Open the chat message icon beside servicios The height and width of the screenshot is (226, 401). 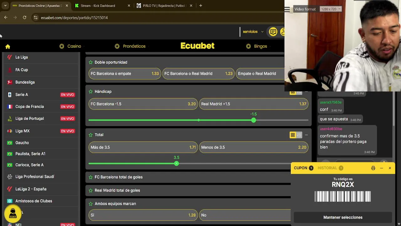coord(273,32)
